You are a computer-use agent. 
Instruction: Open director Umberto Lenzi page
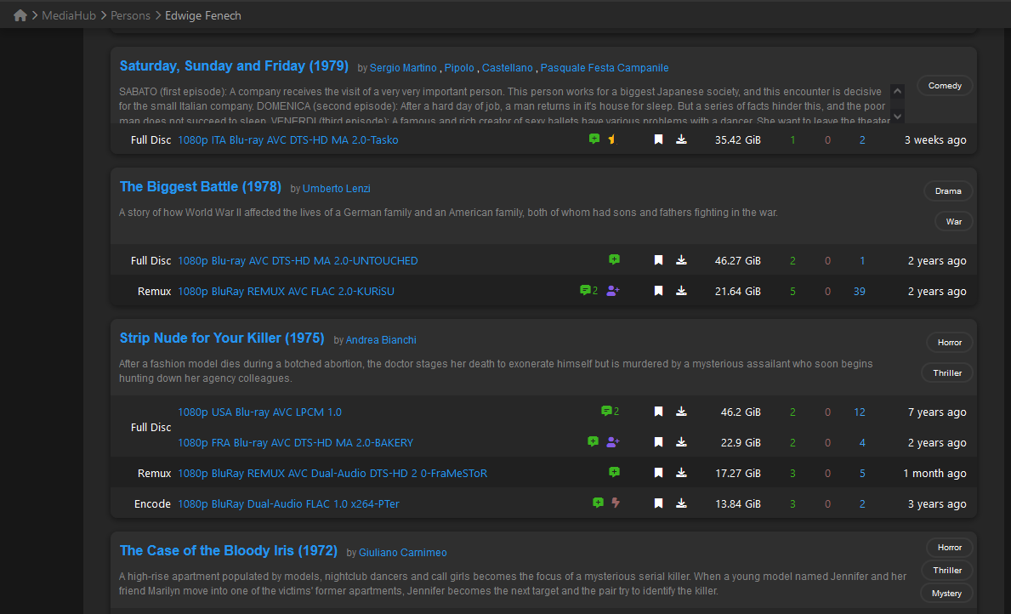(x=337, y=188)
